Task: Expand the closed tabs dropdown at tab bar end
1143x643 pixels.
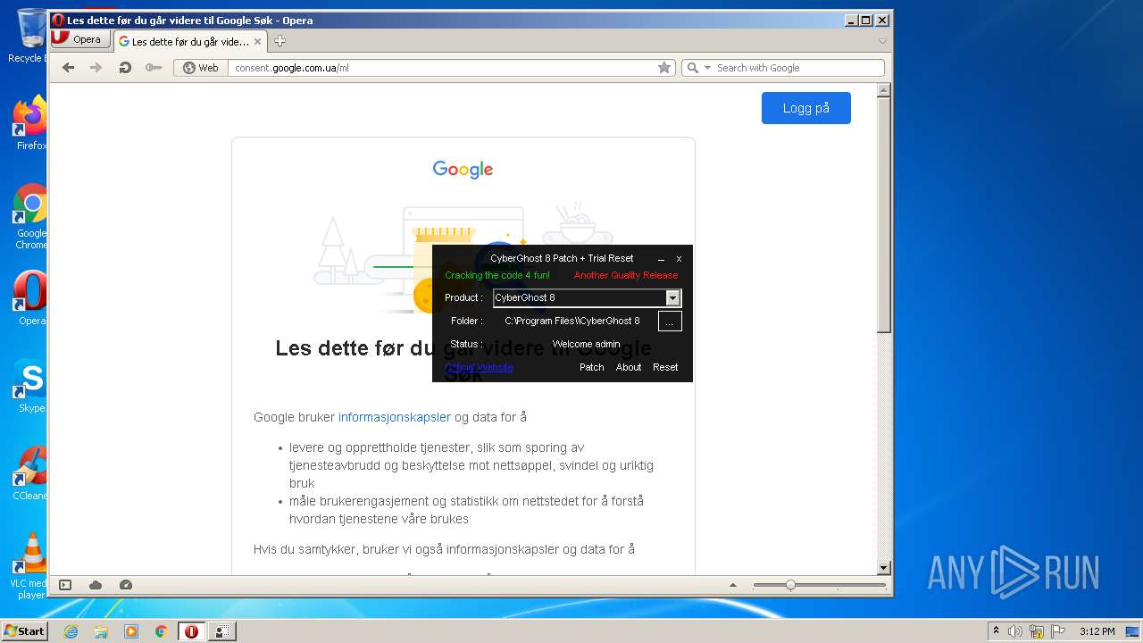Action: (x=882, y=41)
